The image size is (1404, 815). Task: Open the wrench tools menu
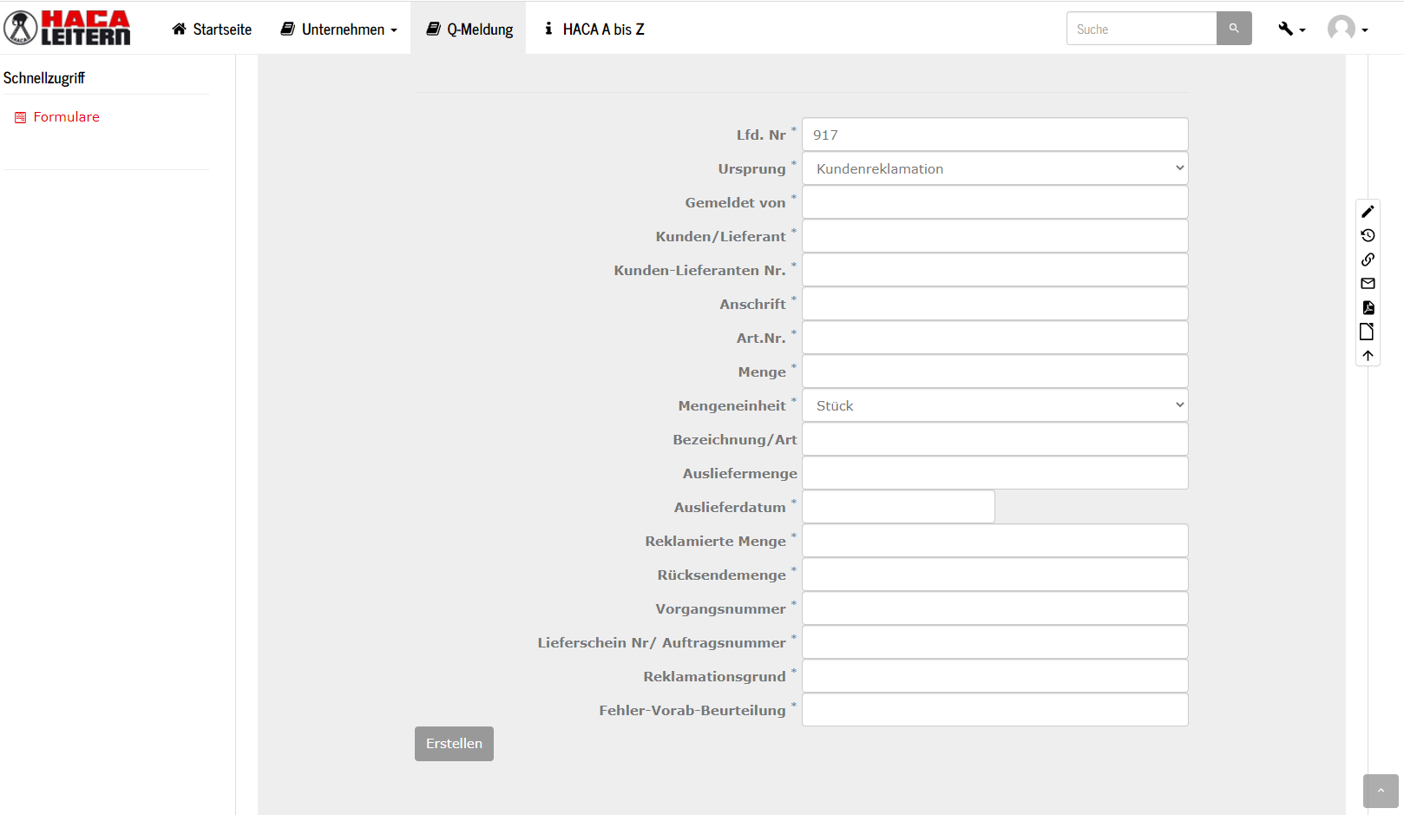coord(1290,29)
